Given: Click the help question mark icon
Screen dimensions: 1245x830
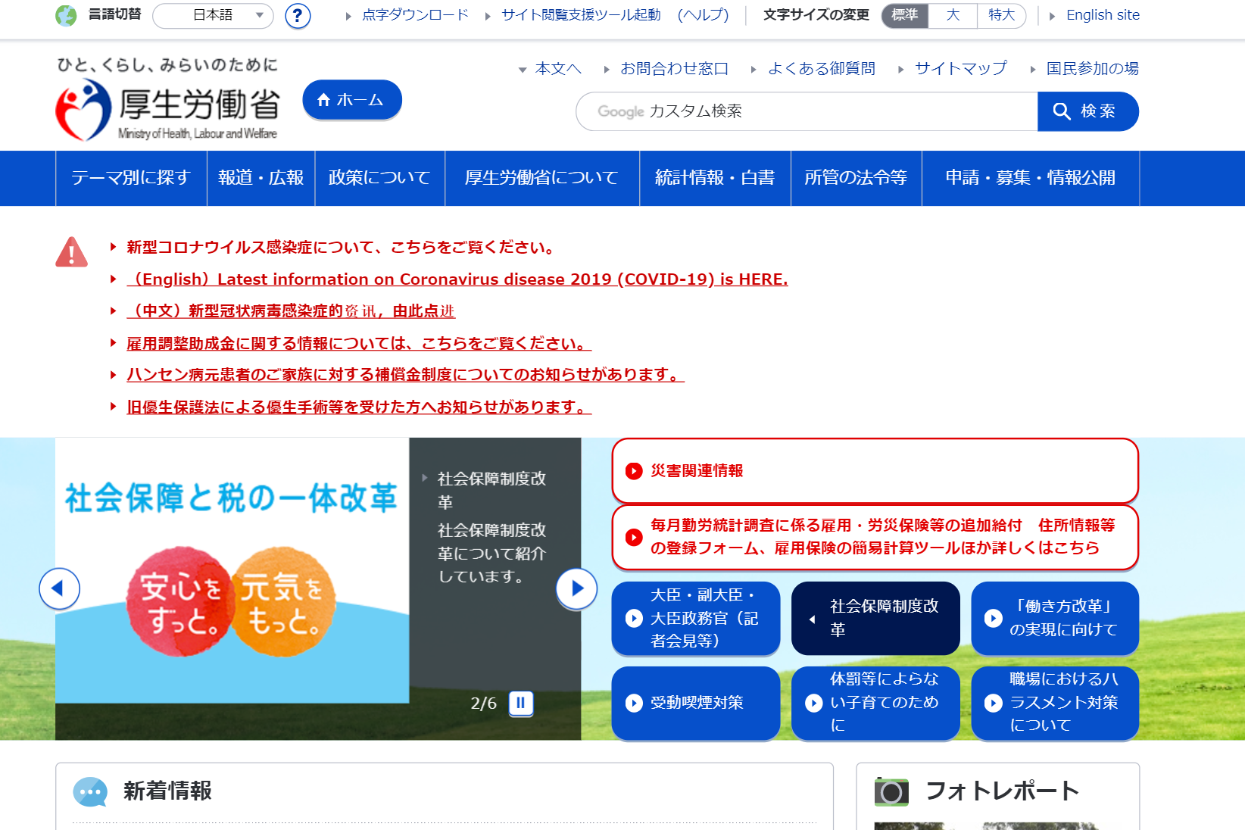Looking at the screenshot, I should click(297, 15).
